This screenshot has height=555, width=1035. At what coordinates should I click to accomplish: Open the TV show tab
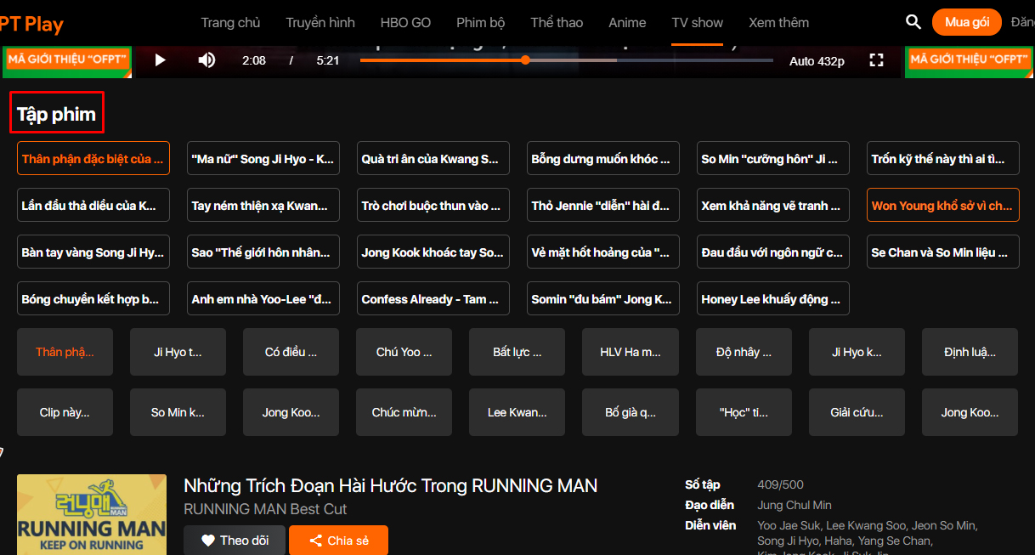coord(697,23)
